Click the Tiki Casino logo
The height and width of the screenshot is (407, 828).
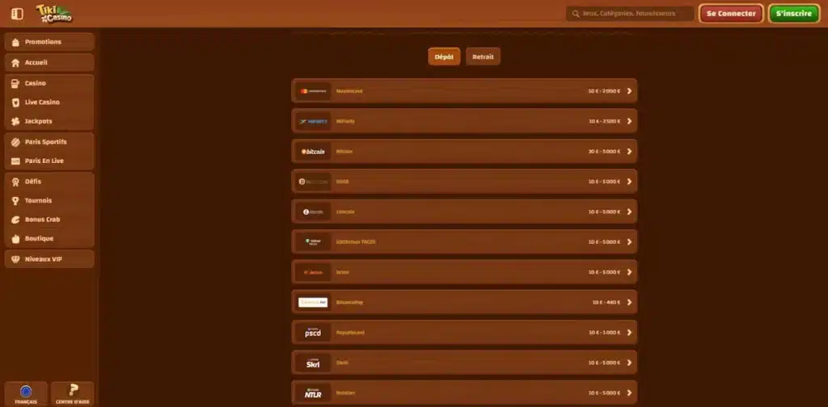pos(54,14)
